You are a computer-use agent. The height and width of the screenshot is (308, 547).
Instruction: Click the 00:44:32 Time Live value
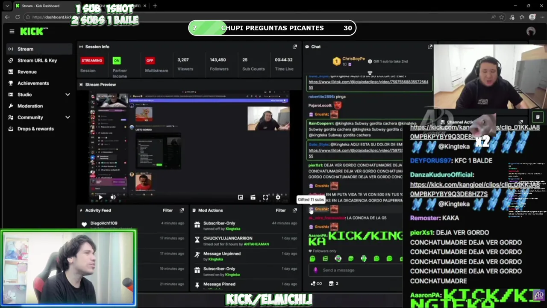284,60
